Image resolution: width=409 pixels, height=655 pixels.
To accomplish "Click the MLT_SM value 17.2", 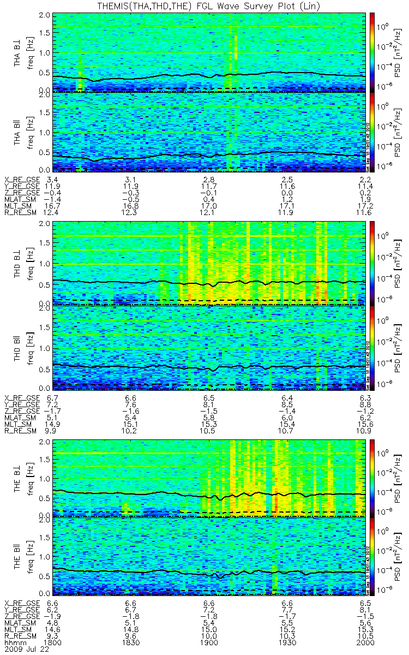I will pyautogui.click(x=365, y=206).
